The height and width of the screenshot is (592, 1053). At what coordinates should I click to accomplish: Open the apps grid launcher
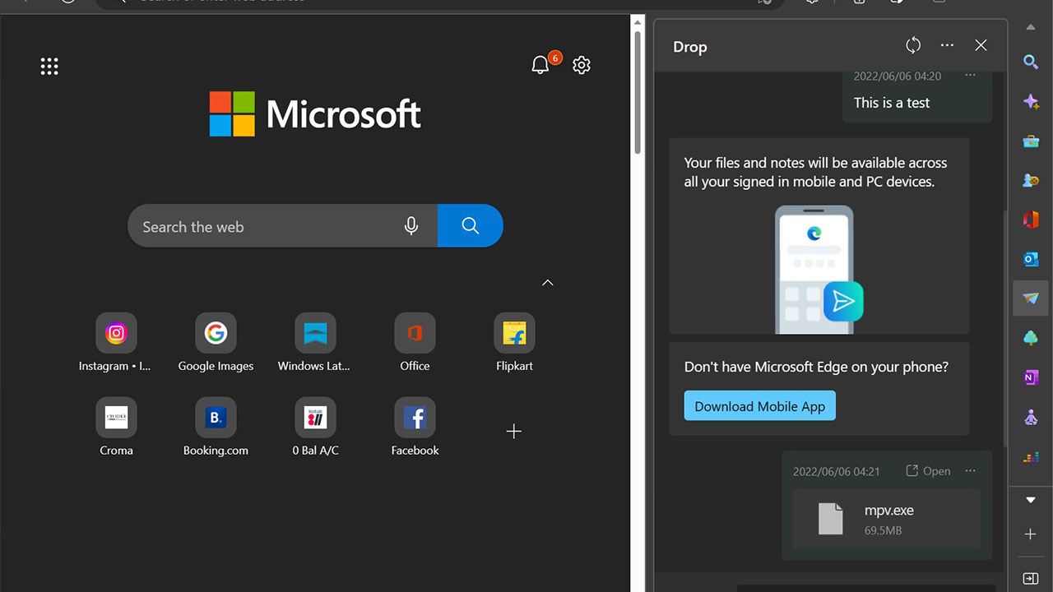(49, 66)
